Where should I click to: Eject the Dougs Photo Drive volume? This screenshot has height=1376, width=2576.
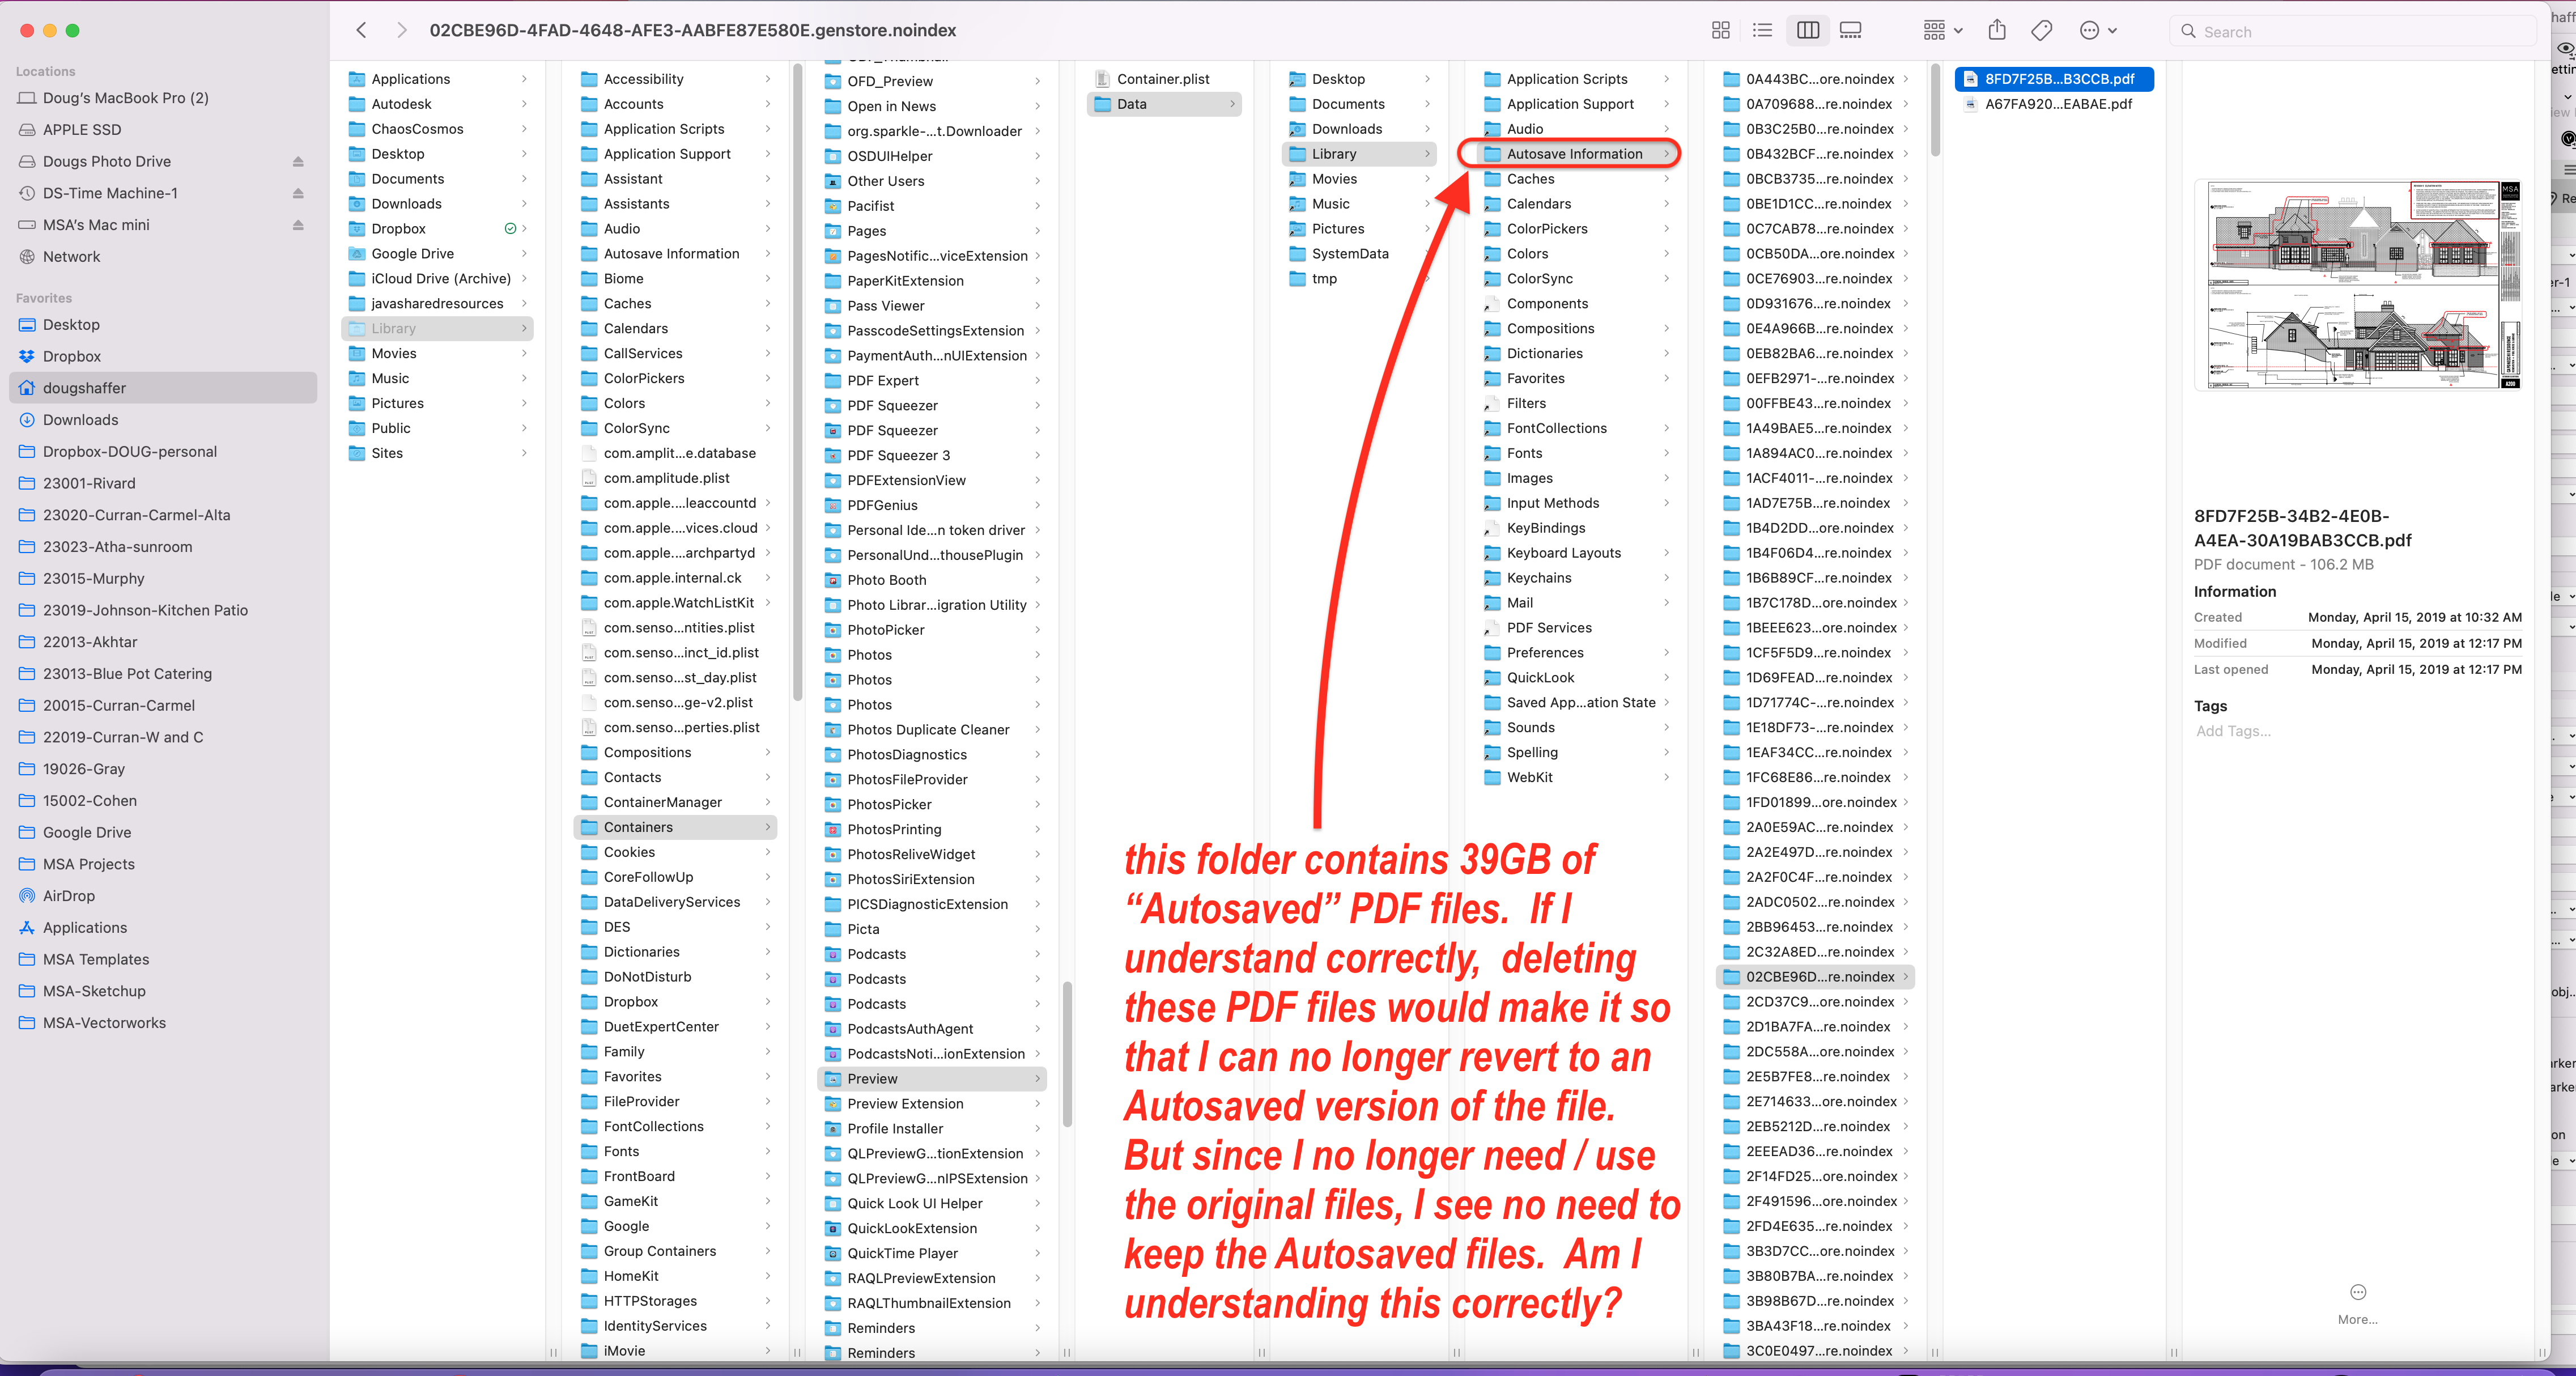point(298,161)
